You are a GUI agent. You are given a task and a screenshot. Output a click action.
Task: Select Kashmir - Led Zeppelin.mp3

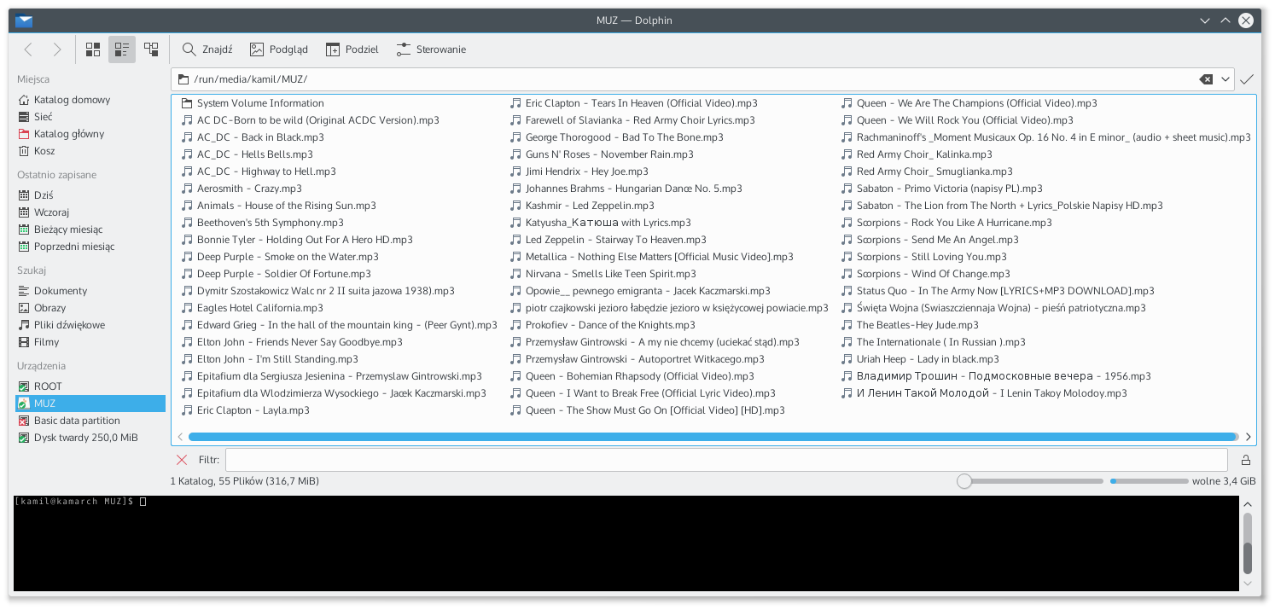click(x=582, y=206)
